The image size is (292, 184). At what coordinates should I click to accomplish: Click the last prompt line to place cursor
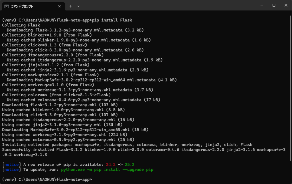(x=47, y=179)
